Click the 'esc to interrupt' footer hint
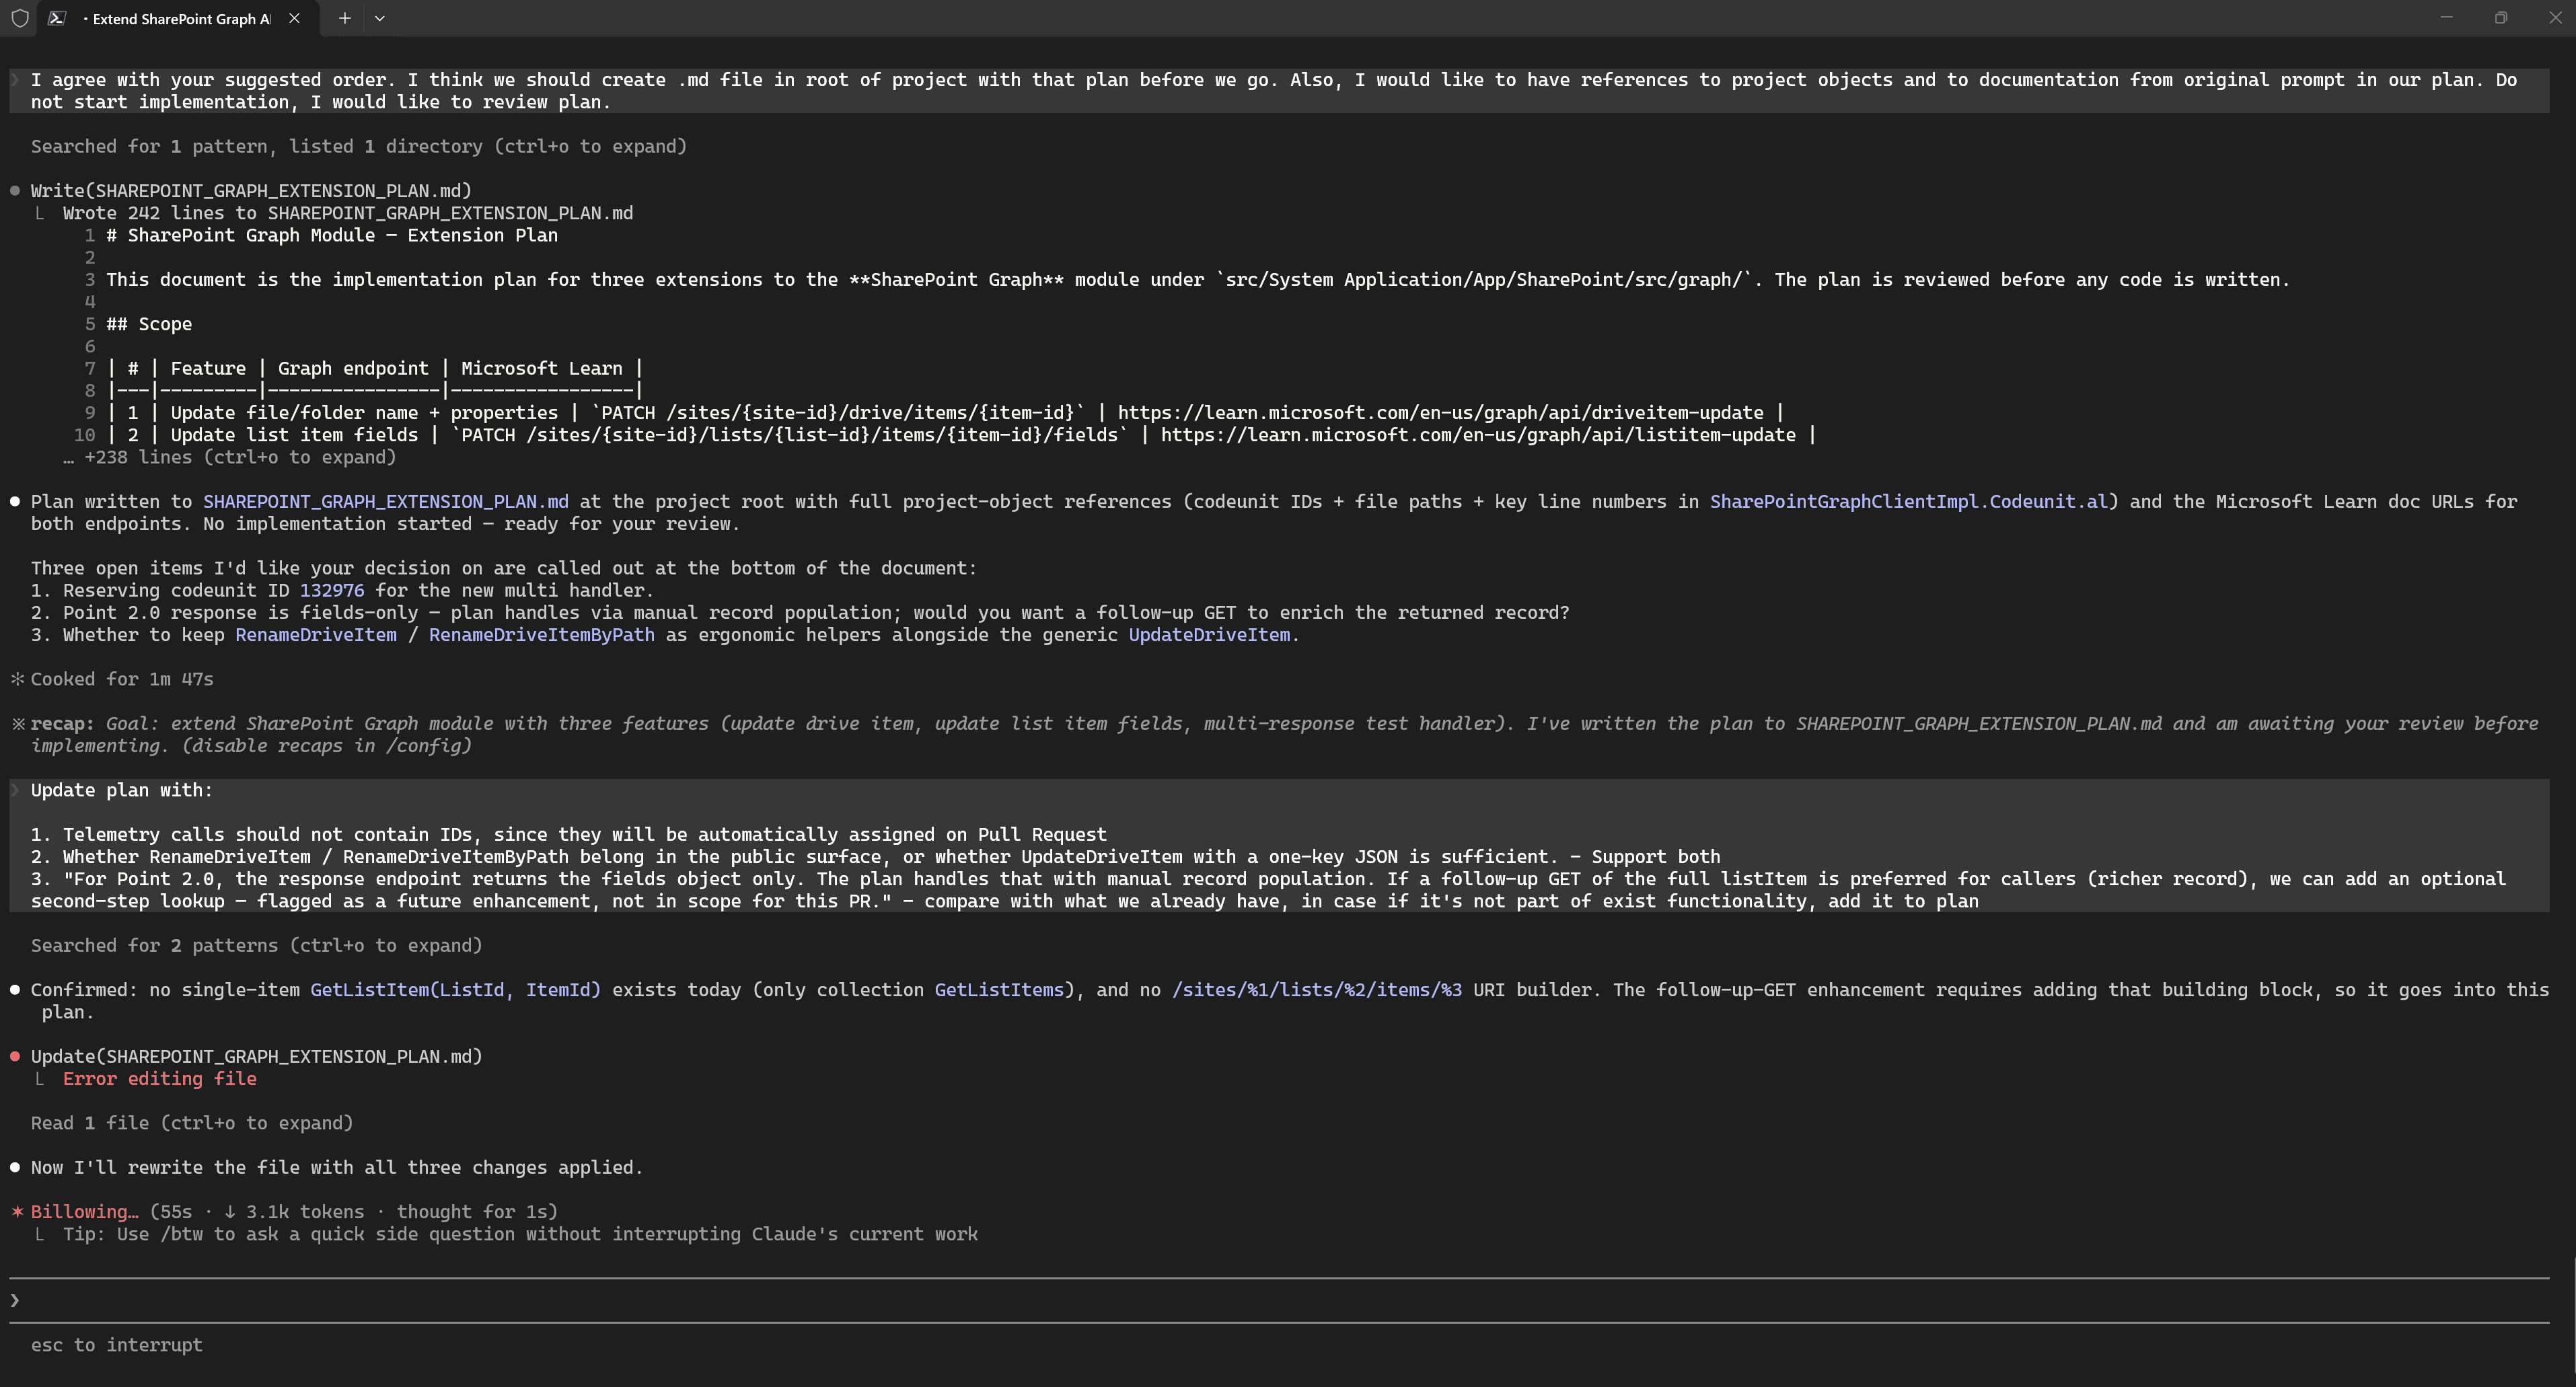The image size is (2576, 1387). point(117,1346)
